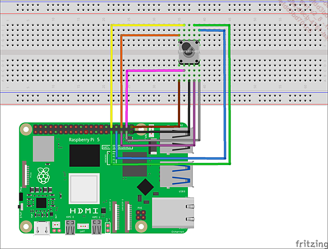Select the Ethernet port on the Pi
328x249 pixels.
click(x=173, y=213)
